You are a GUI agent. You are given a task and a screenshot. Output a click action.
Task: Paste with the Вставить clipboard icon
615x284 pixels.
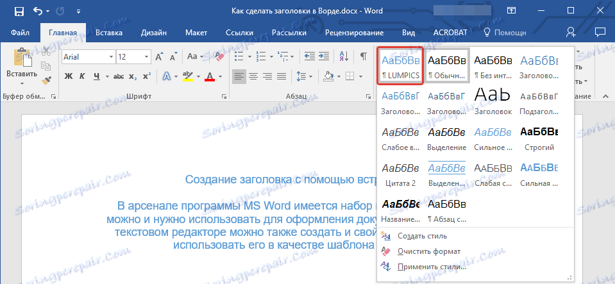coord(22,57)
